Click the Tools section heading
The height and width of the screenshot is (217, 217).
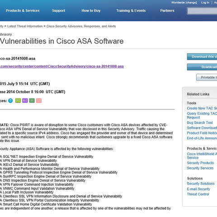[192, 103]
